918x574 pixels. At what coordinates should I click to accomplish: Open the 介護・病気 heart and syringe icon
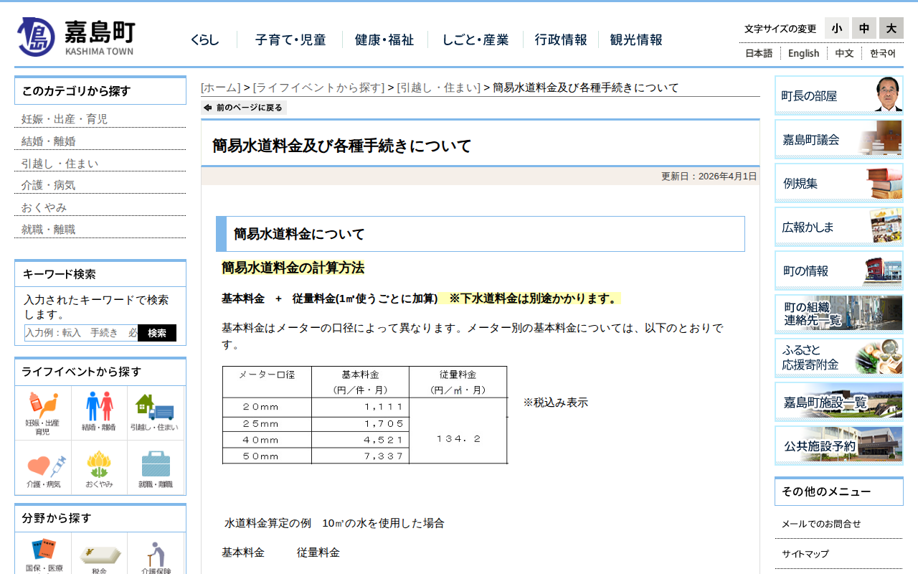[43, 468]
